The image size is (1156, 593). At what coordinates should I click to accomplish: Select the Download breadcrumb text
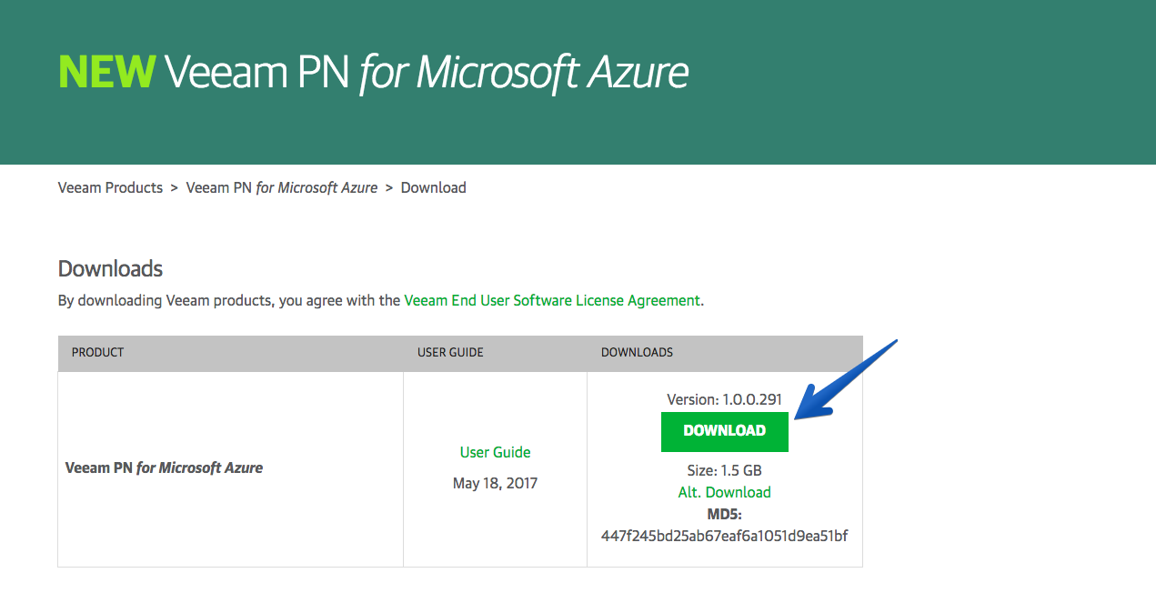[433, 187]
